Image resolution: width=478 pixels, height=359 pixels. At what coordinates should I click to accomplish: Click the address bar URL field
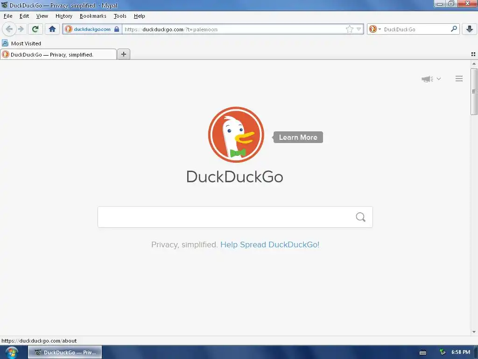(x=233, y=29)
